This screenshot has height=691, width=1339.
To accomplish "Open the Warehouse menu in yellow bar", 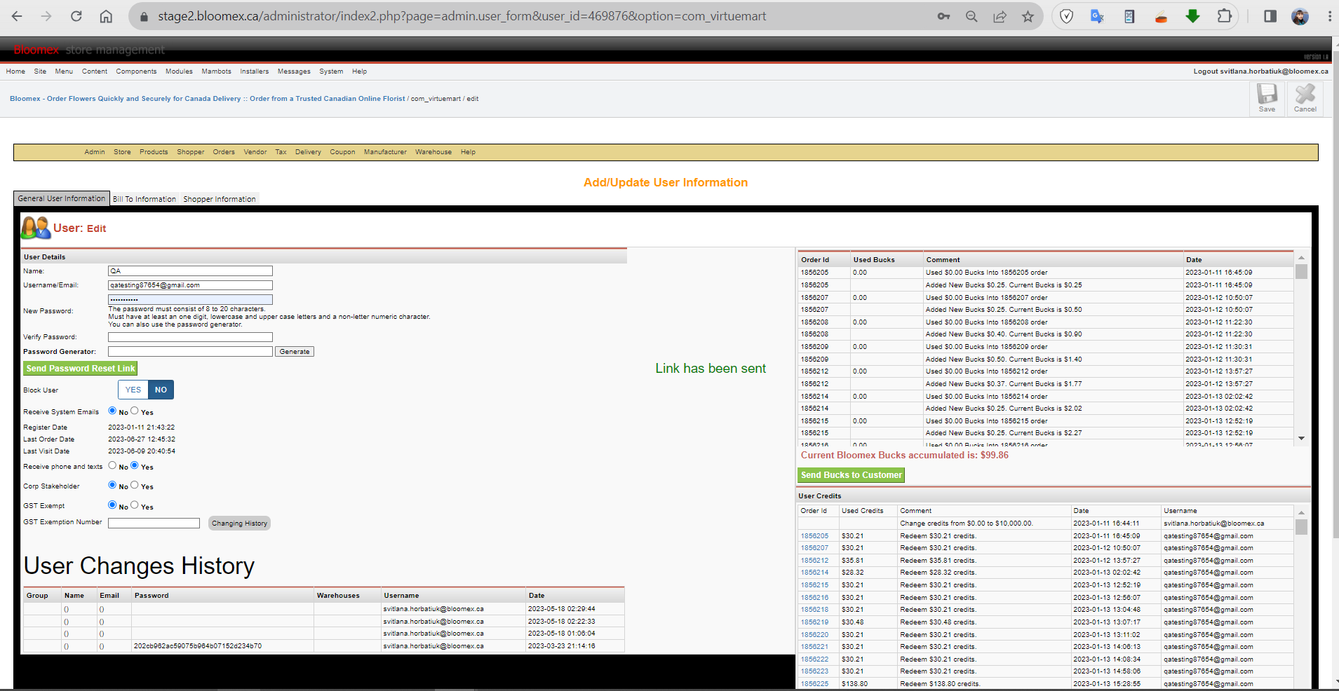I will (433, 152).
